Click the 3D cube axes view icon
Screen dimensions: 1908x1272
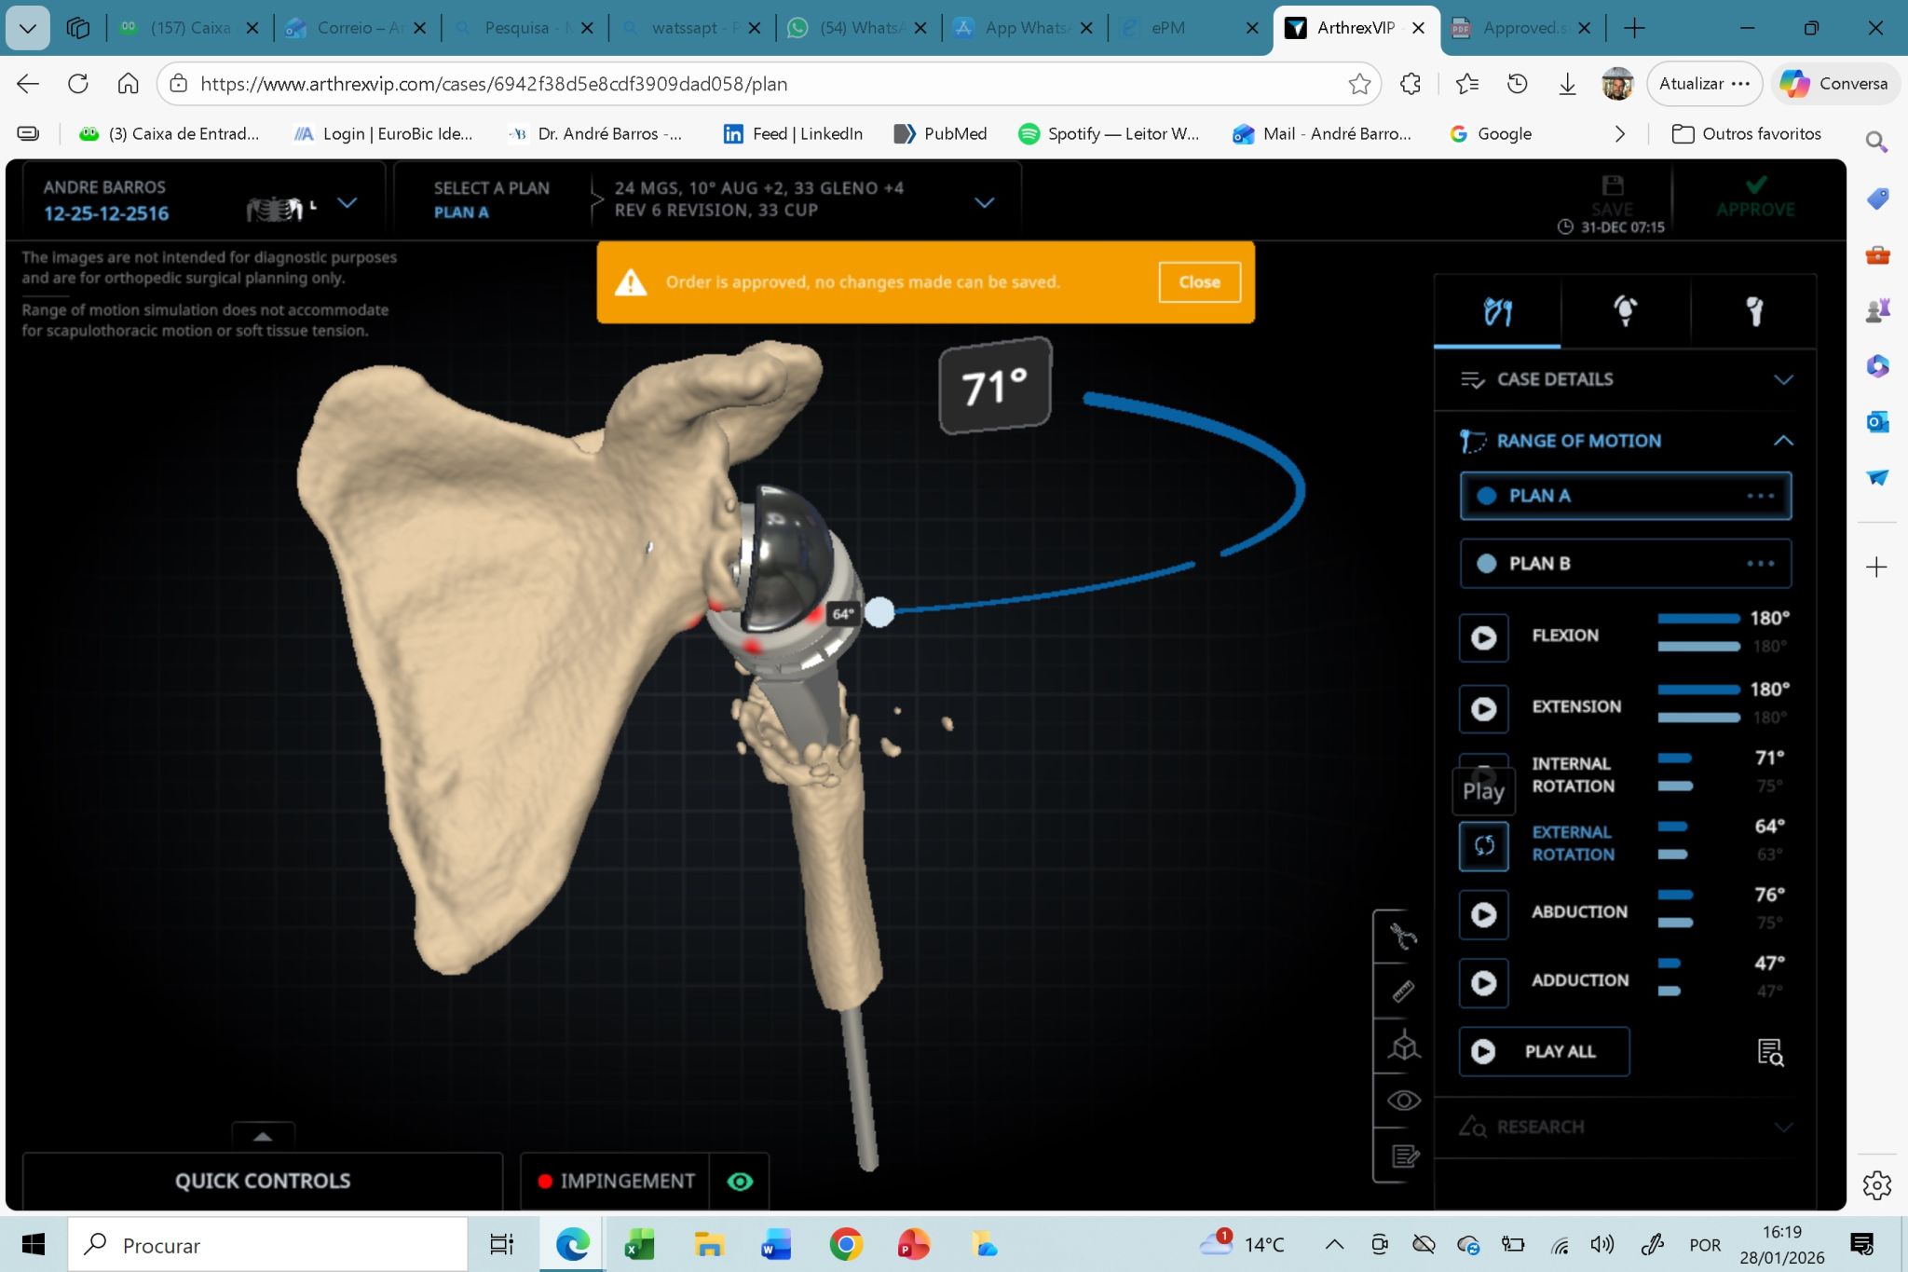point(1403,1046)
